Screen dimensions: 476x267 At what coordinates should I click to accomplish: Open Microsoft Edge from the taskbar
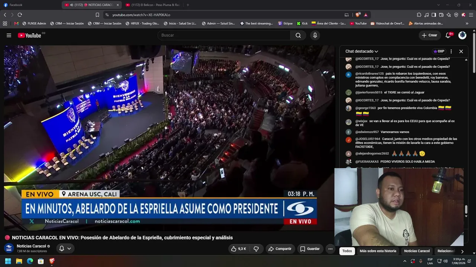tap(30, 261)
